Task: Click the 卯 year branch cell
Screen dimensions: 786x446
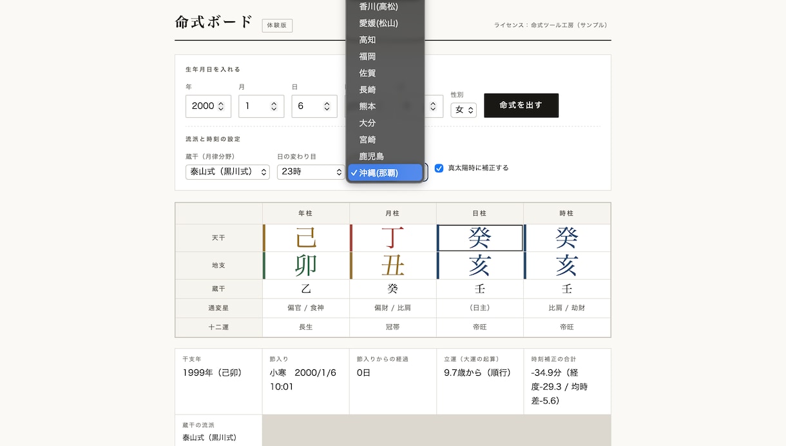Action: pos(306,266)
